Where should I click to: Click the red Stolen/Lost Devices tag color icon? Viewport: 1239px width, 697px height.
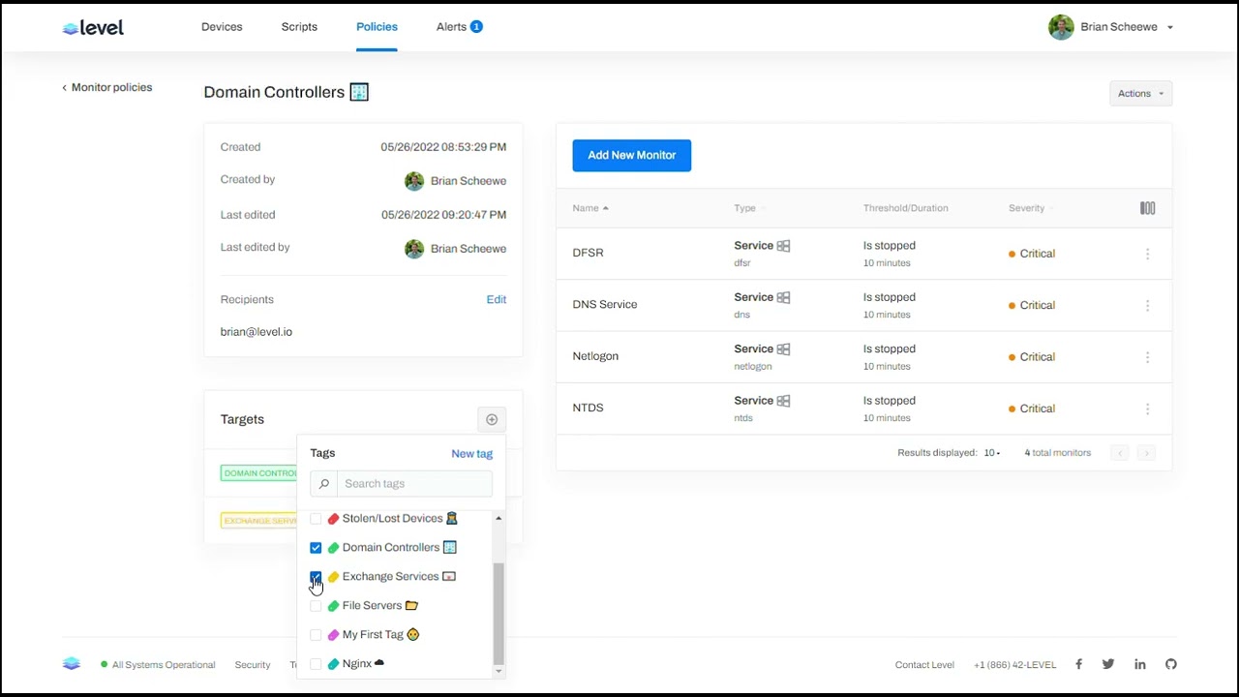point(333,519)
